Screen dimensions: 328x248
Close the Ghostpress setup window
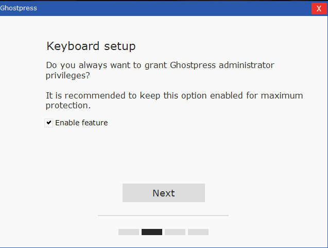(x=319, y=8)
